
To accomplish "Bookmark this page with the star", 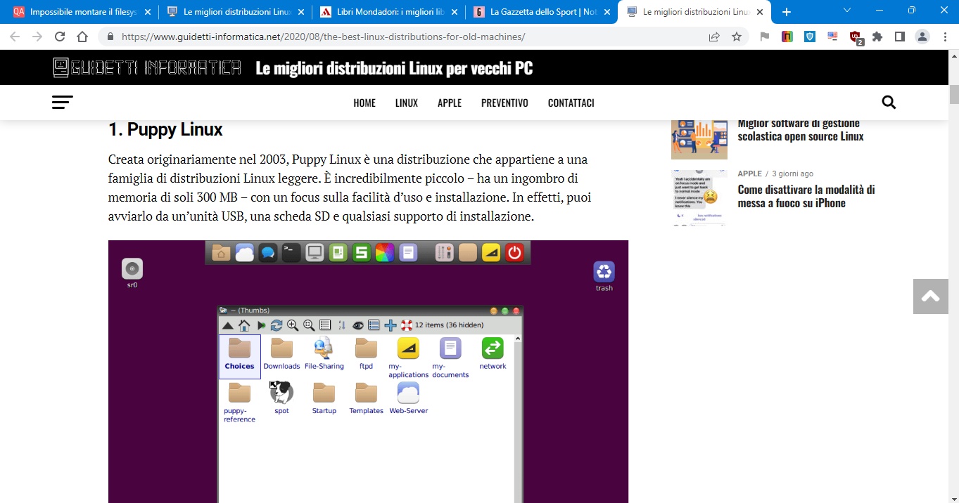I will (737, 37).
